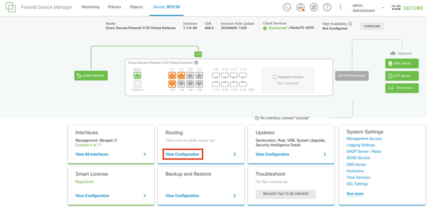Click the info icon next to device name
Viewport: 427px width, 207px height.
click(196, 62)
